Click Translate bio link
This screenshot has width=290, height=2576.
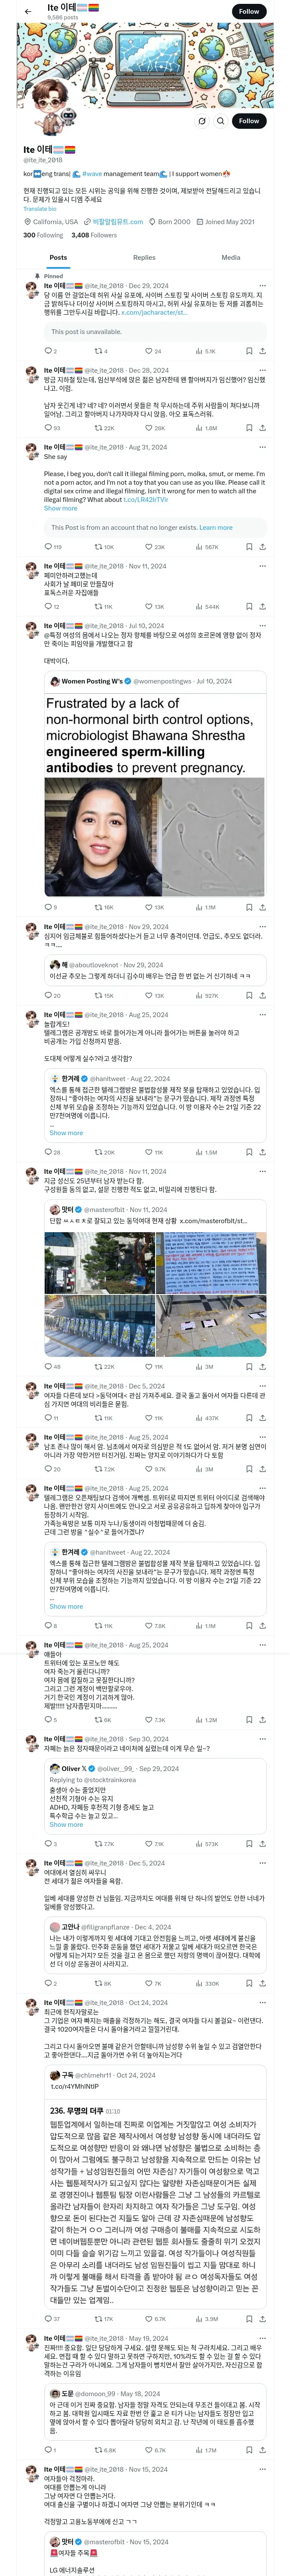(40, 209)
